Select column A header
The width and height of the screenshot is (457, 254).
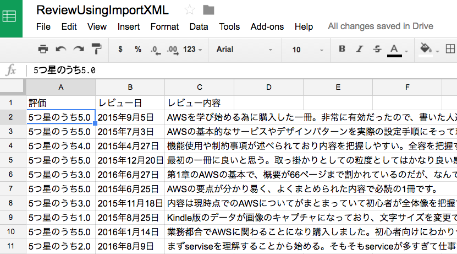pos(61,87)
